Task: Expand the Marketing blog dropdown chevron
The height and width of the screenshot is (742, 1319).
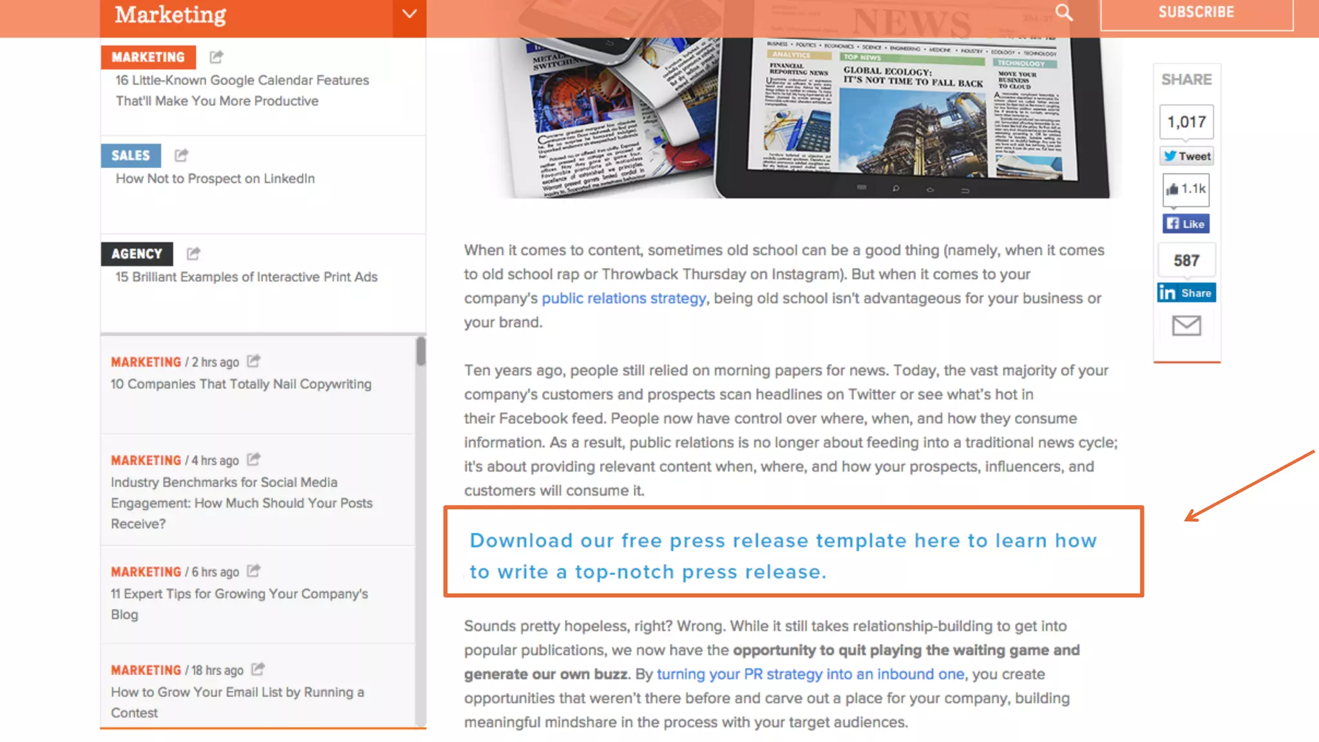Action: 410,14
